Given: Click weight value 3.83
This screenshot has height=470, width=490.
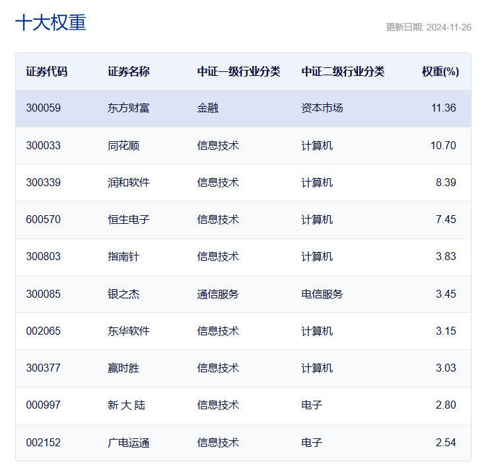Looking at the screenshot, I should tap(446, 257).
